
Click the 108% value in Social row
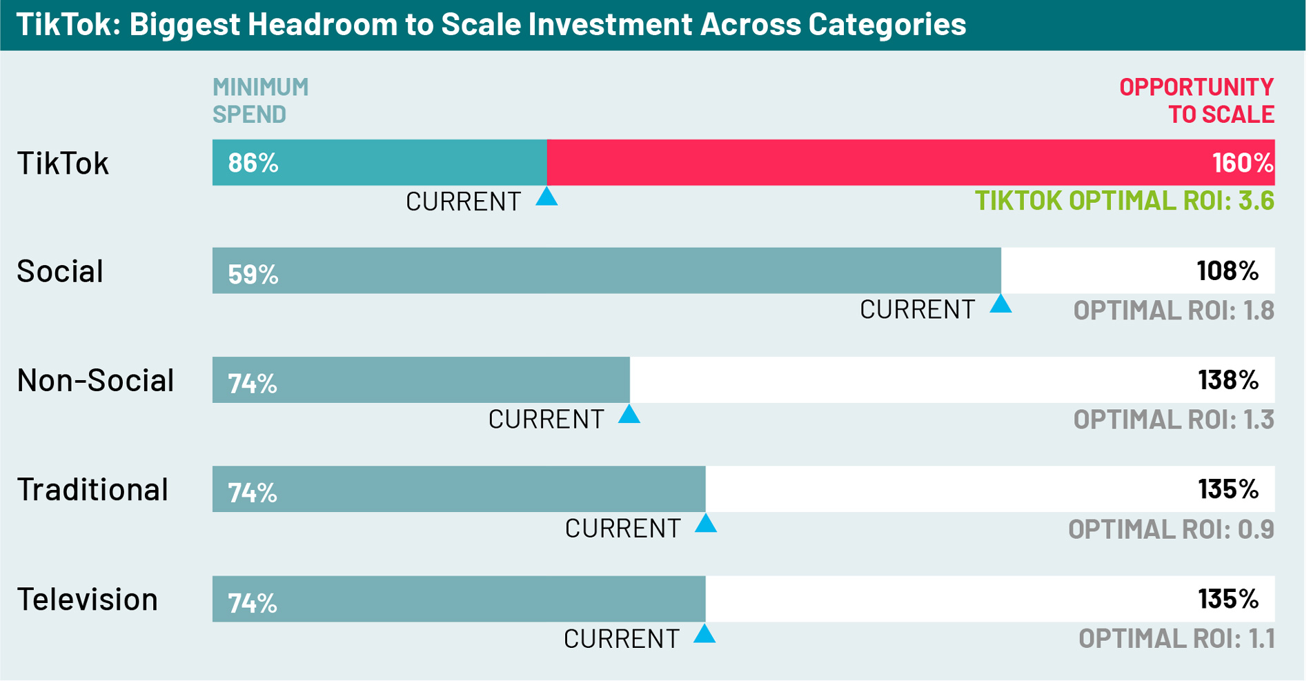[x=1228, y=271]
